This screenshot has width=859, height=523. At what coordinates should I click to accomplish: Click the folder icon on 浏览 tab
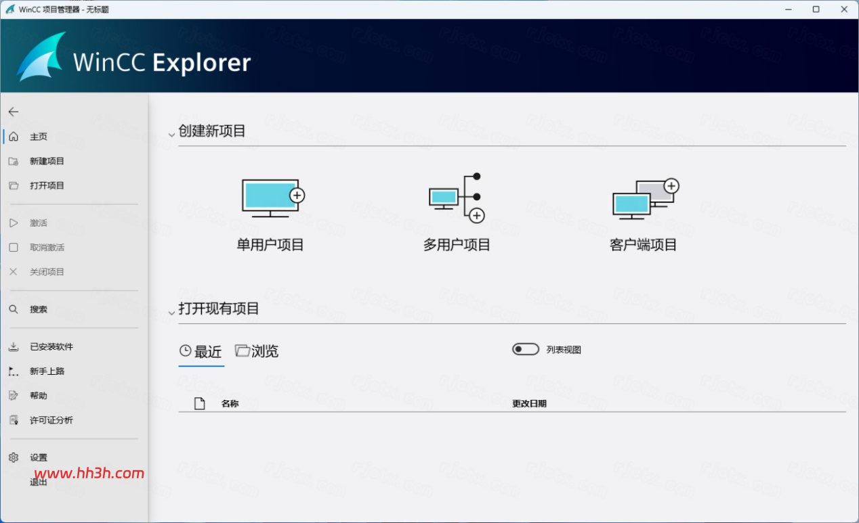(242, 350)
